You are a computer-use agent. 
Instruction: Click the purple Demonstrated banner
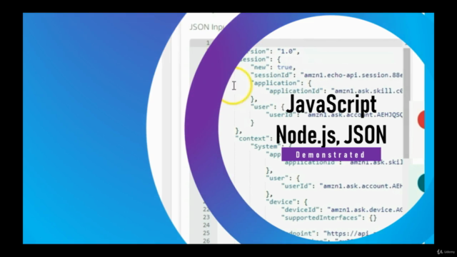[x=331, y=154]
